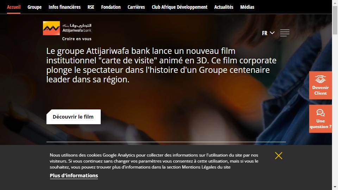
Task: Open the Groupe menu item
Action: pyautogui.click(x=35, y=7)
